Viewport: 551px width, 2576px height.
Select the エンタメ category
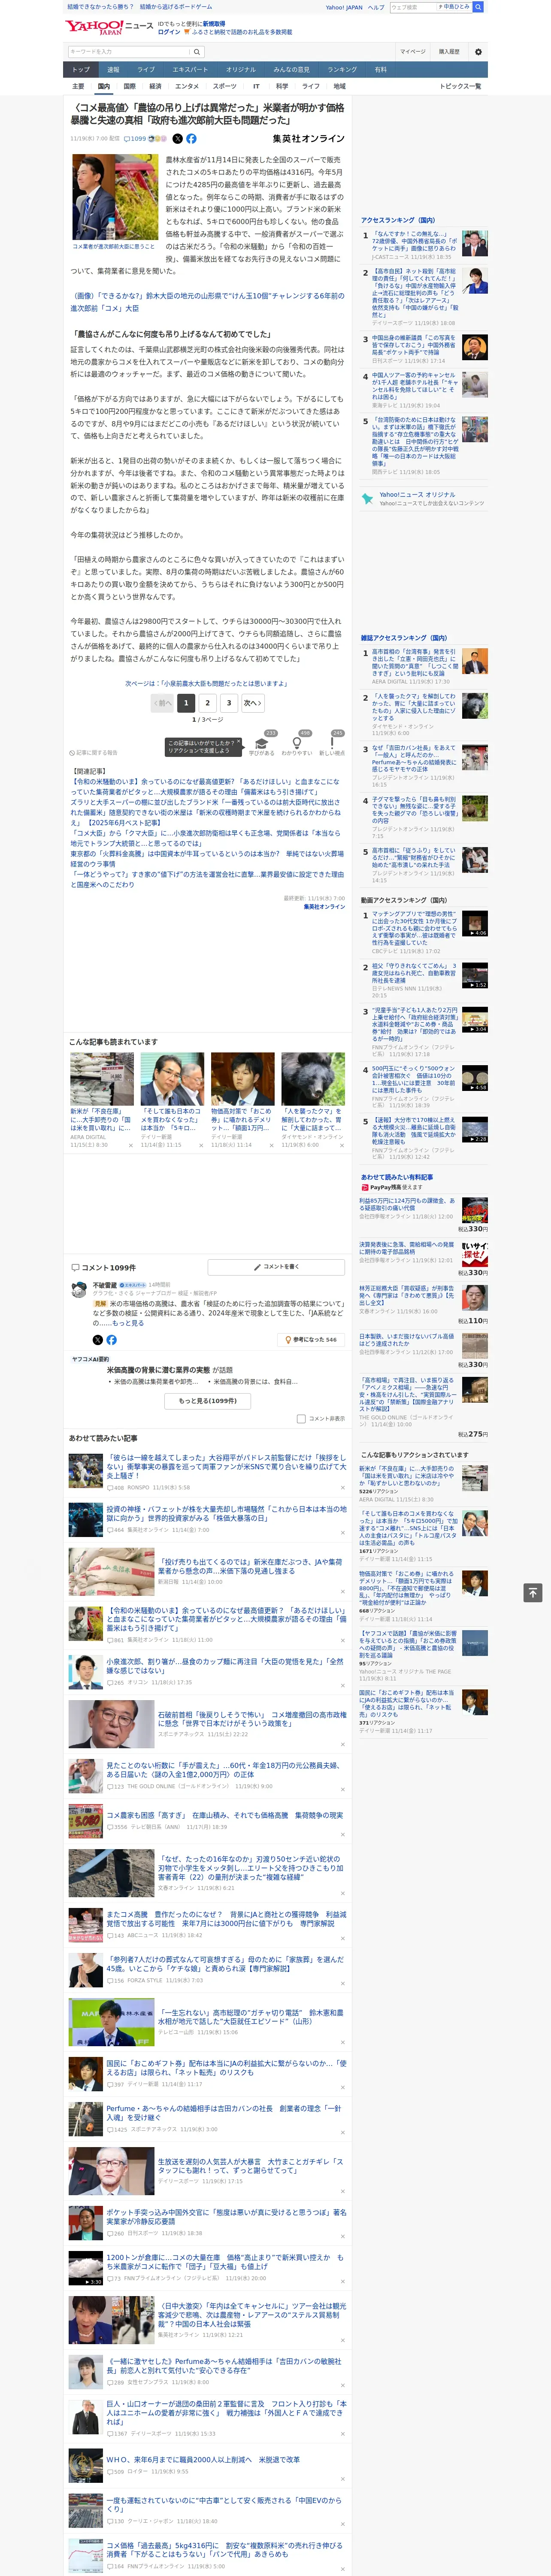187,86
